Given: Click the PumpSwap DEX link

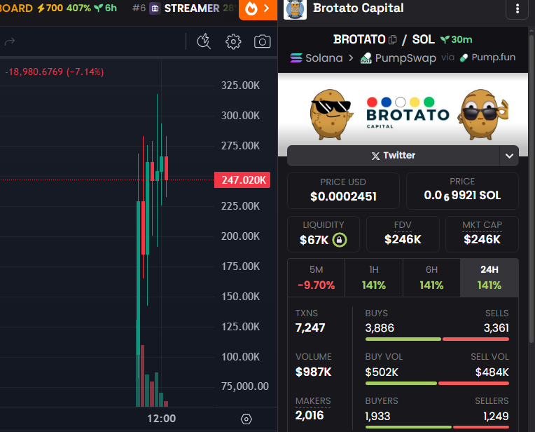Looking at the screenshot, I should pos(398,58).
